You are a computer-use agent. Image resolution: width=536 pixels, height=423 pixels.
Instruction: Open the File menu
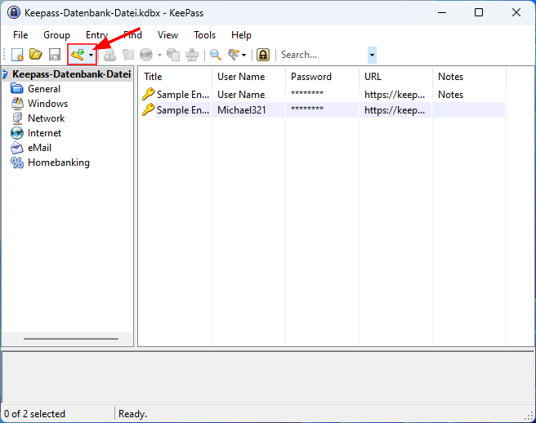coord(20,35)
